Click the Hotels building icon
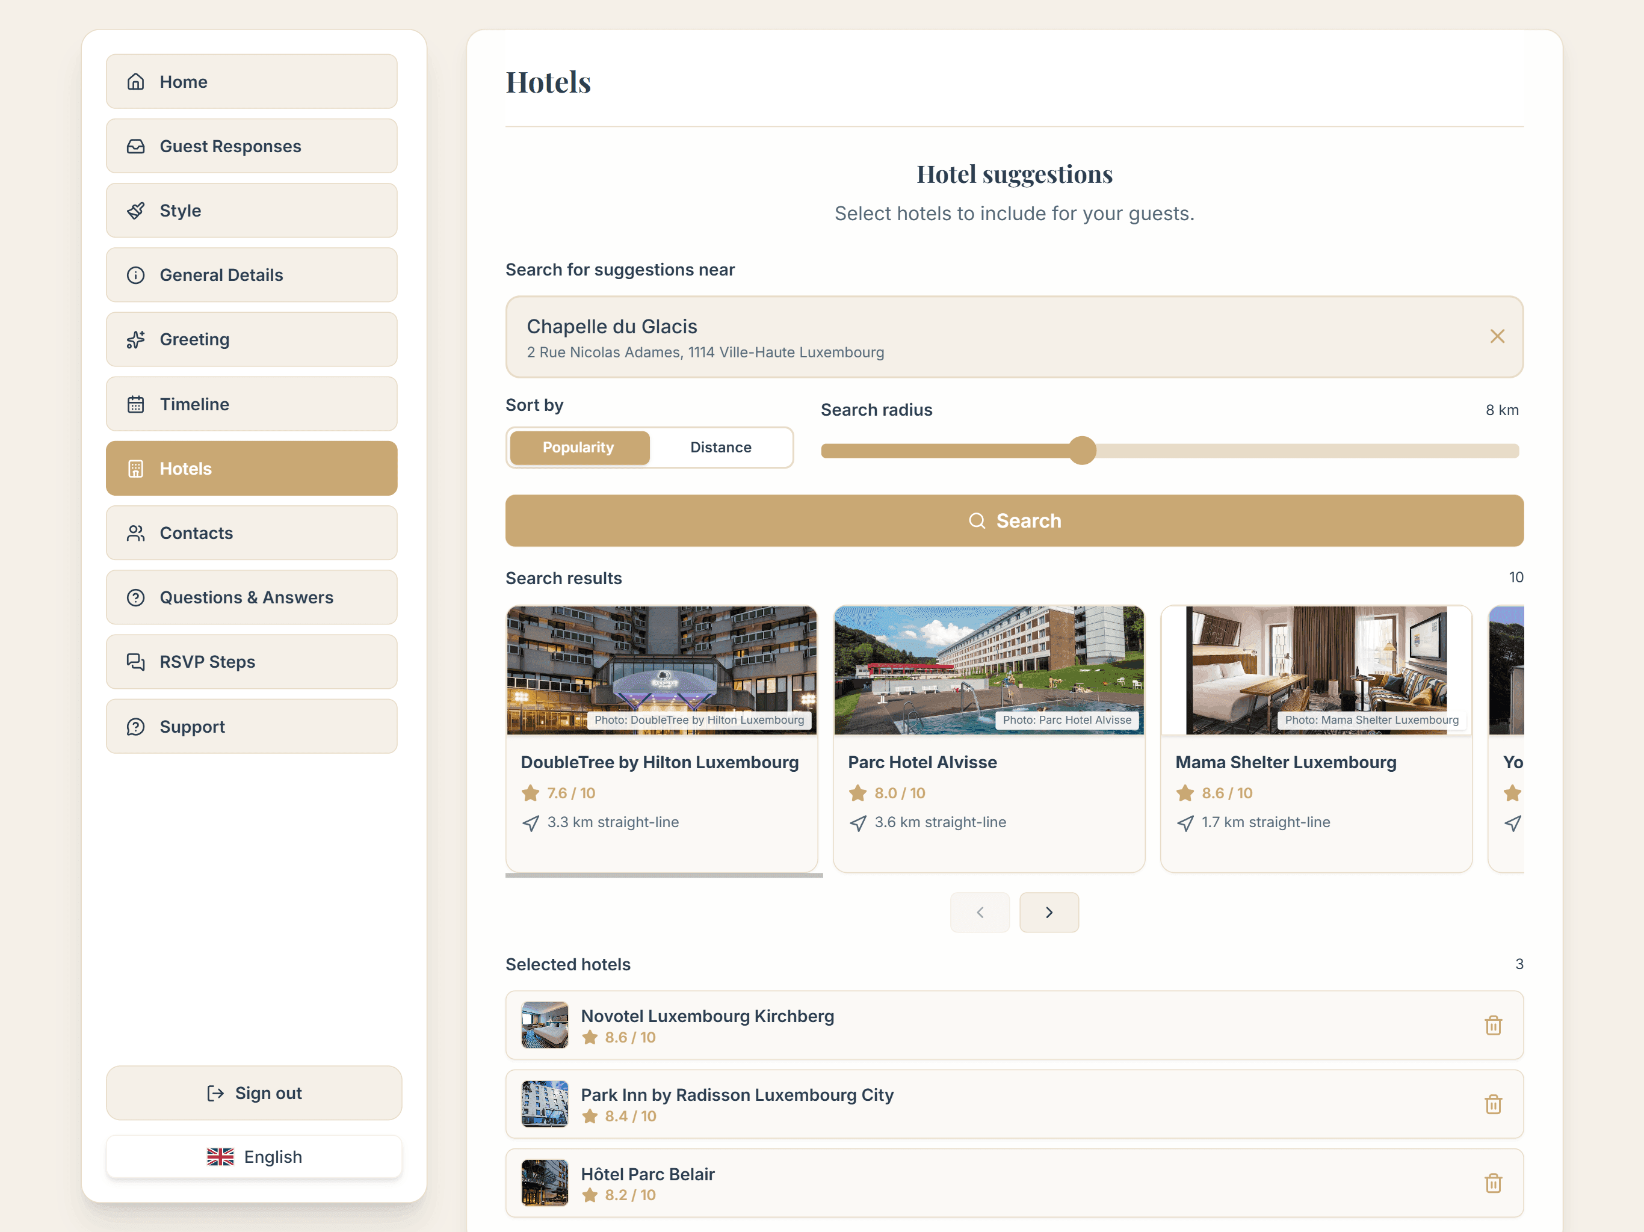This screenshot has width=1644, height=1232. (x=135, y=469)
